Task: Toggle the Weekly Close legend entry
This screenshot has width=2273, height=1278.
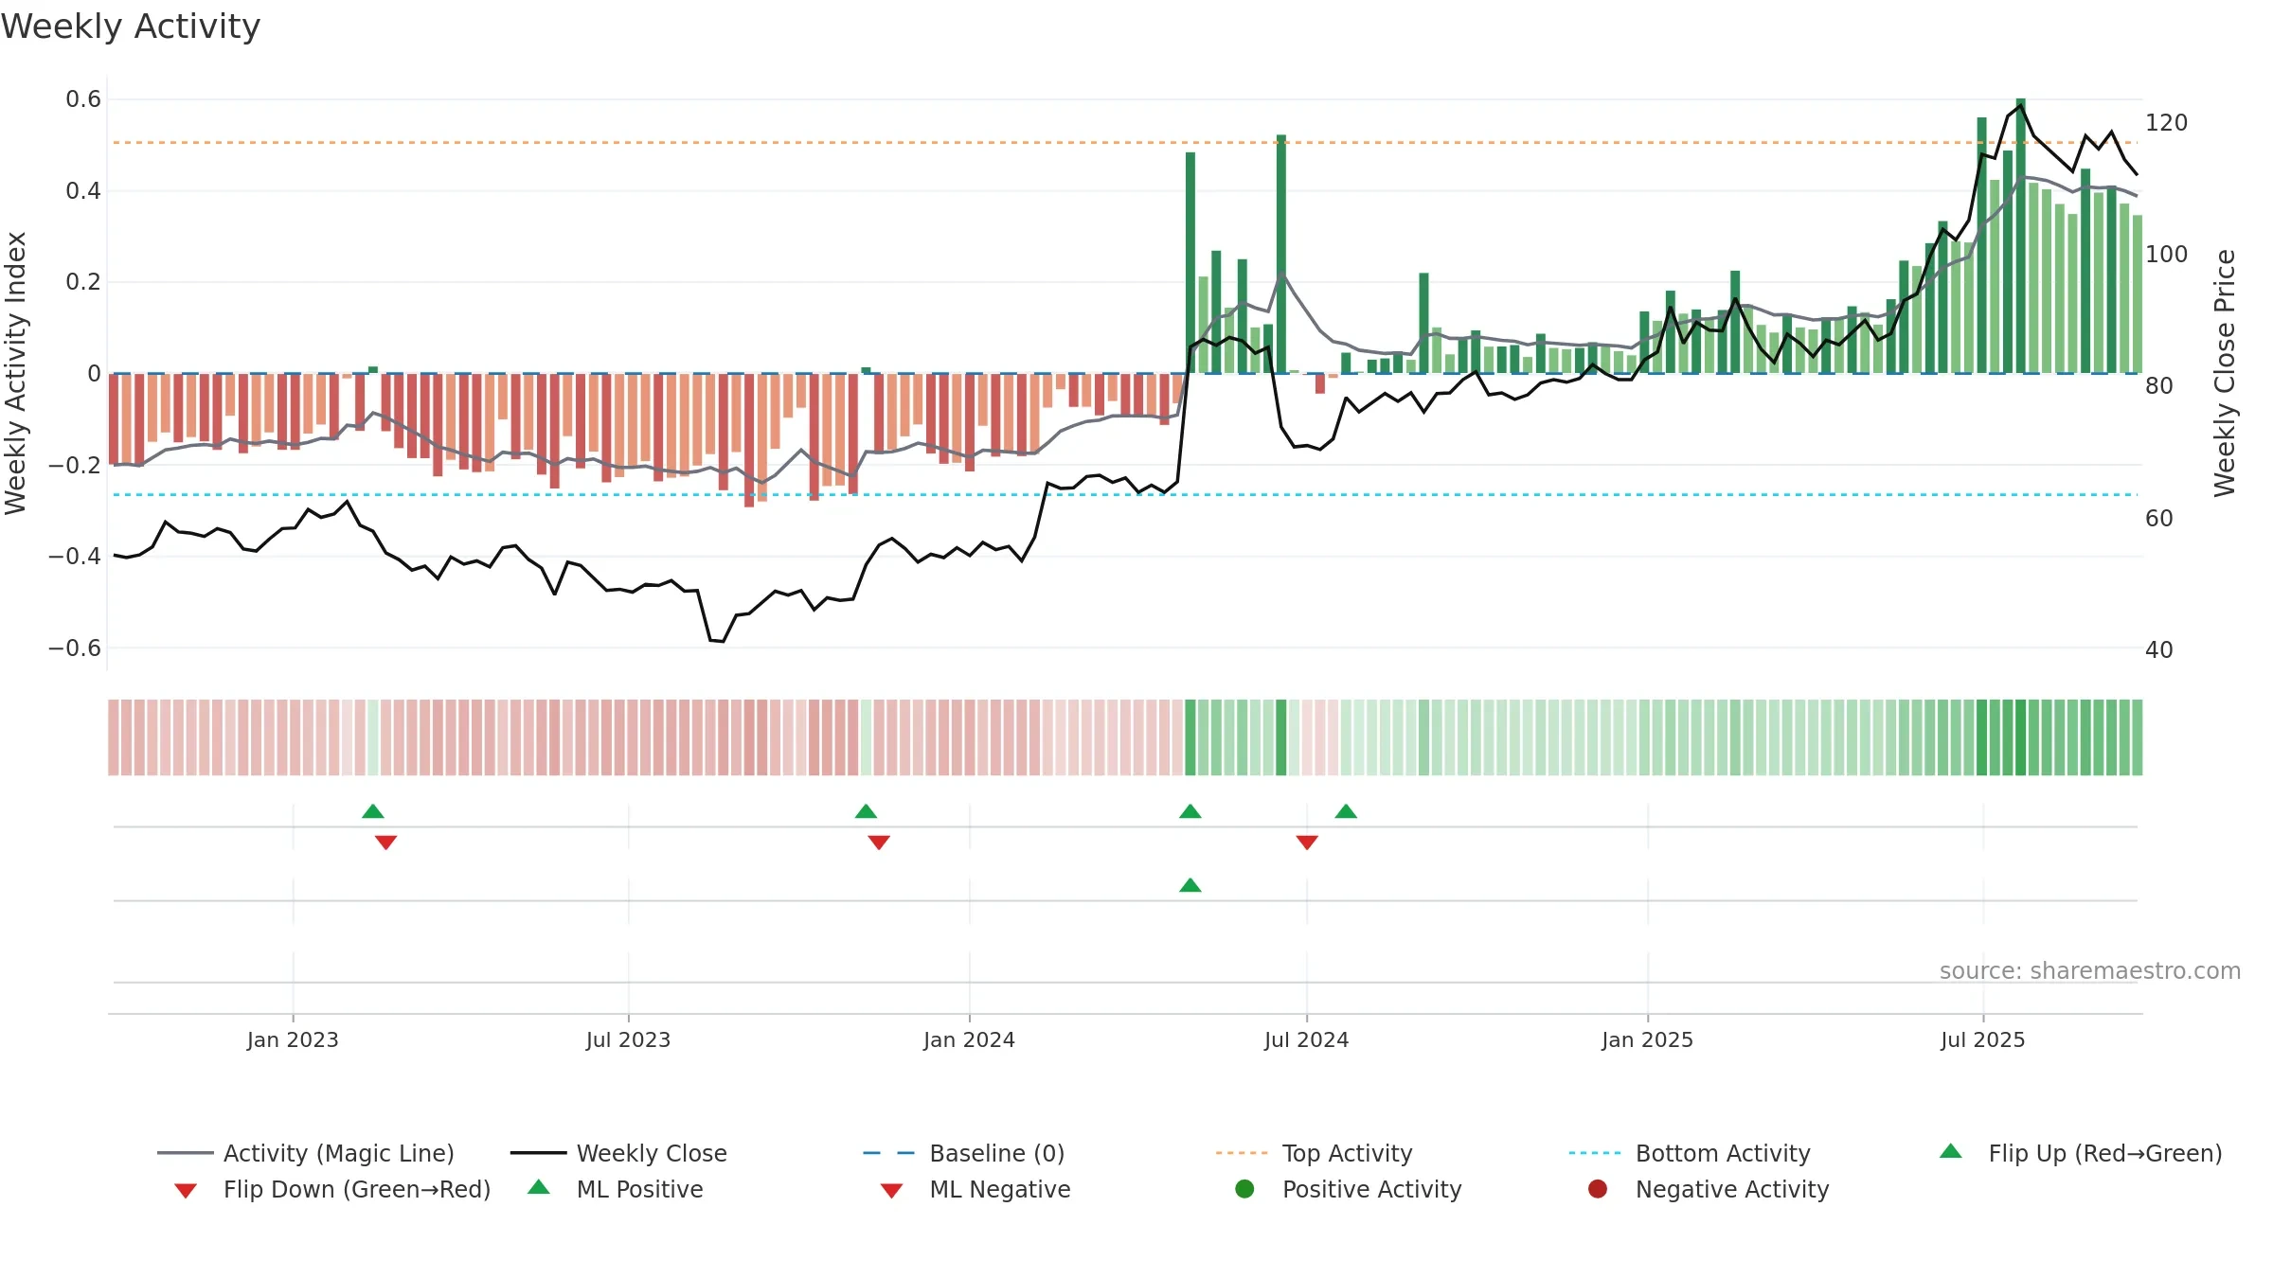Action: click(618, 1153)
